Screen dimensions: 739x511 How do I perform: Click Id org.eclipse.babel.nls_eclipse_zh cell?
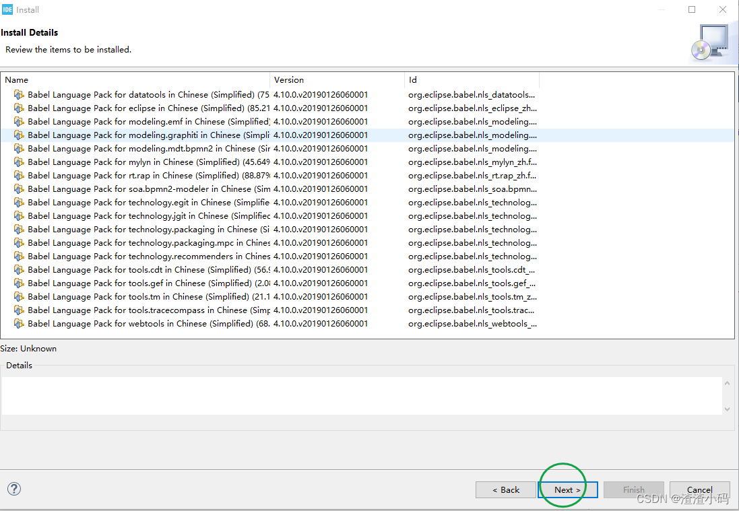(472, 108)
